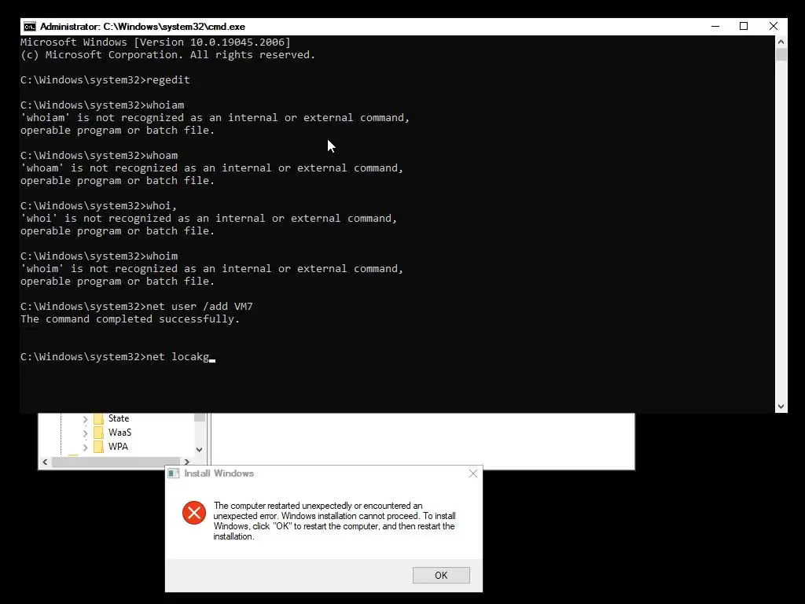
Task: Close the Install Windows error dialog
Action: point(472,473)
